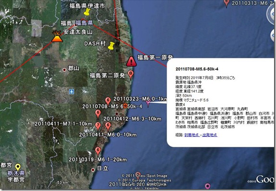Click the 20110319-M6.1-20km map label
The height and width of the screenshot is (191, 276).
pyautogui.click(x=98, y=159)
